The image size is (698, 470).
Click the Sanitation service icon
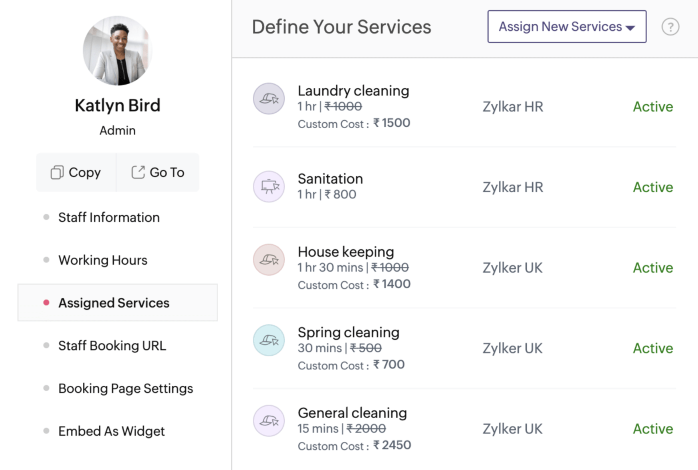tap(269, 186)
